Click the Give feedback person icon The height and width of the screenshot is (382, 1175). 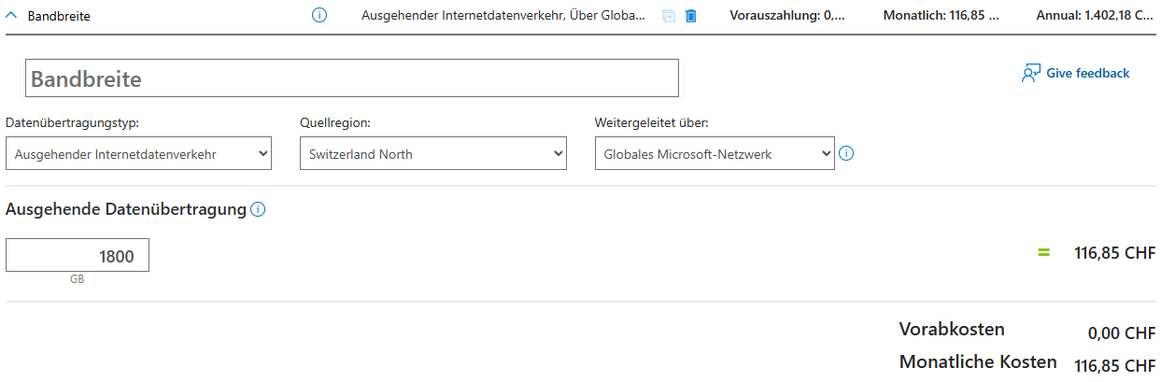tap(1031, 73)
